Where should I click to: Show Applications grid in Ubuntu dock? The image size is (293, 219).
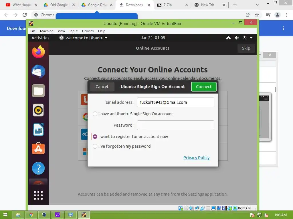click(x=38, y=195)
